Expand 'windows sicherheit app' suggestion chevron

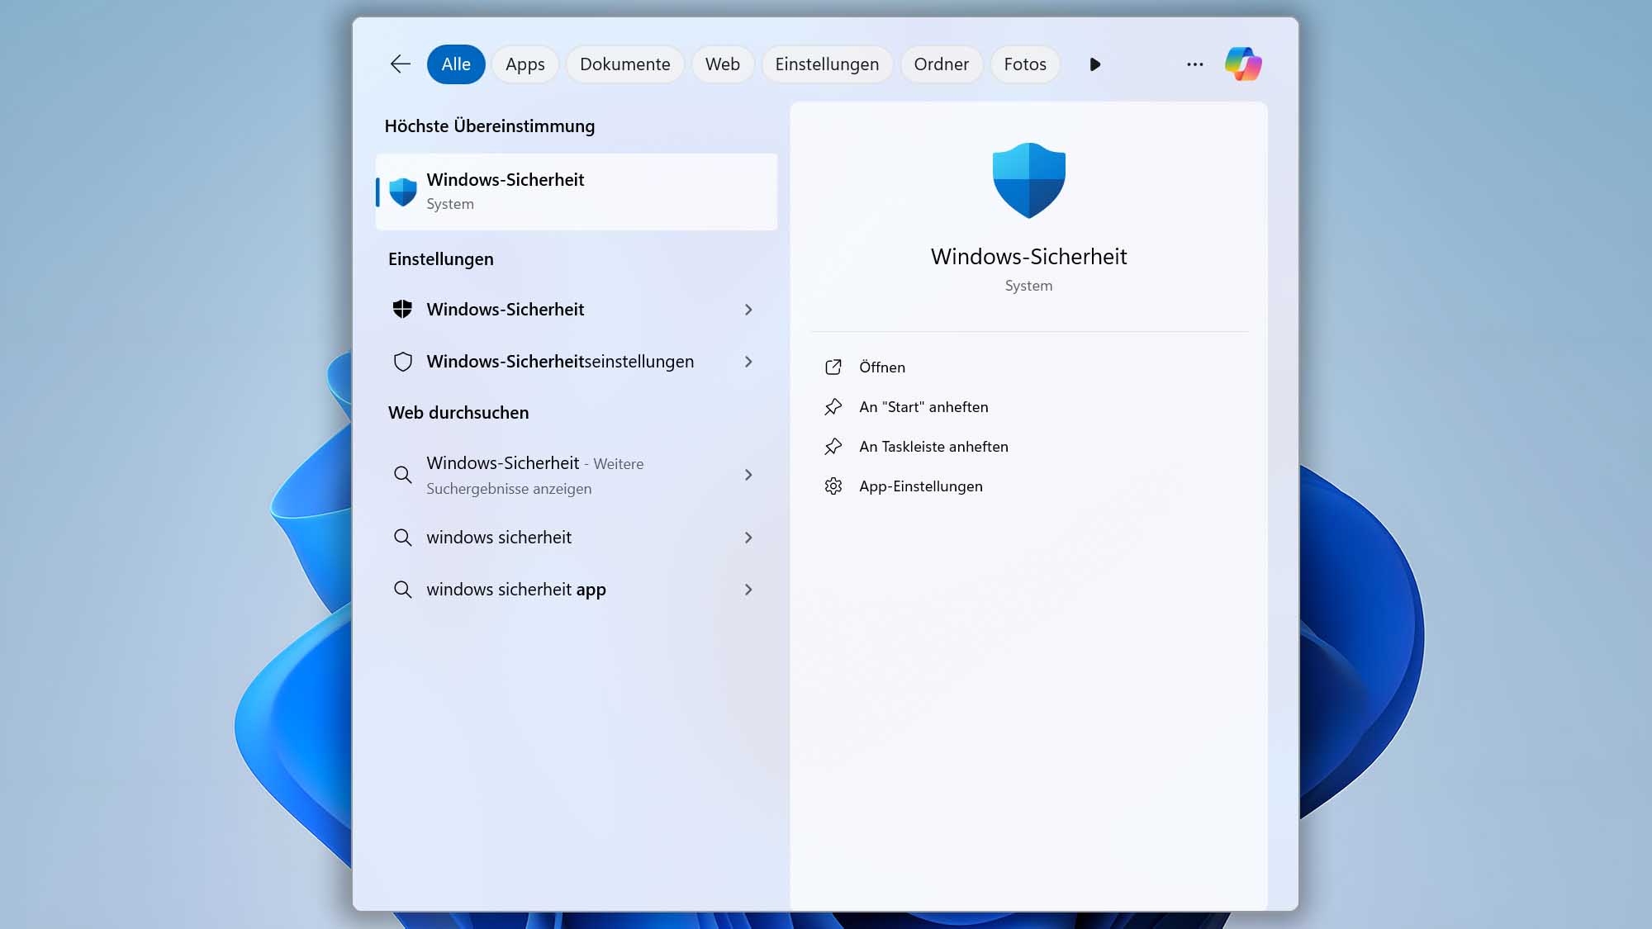pyautogui.click(x=748, y=590)
